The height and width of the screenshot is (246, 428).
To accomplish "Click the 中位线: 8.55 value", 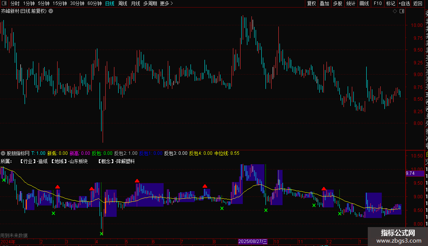I will (227, 153).
